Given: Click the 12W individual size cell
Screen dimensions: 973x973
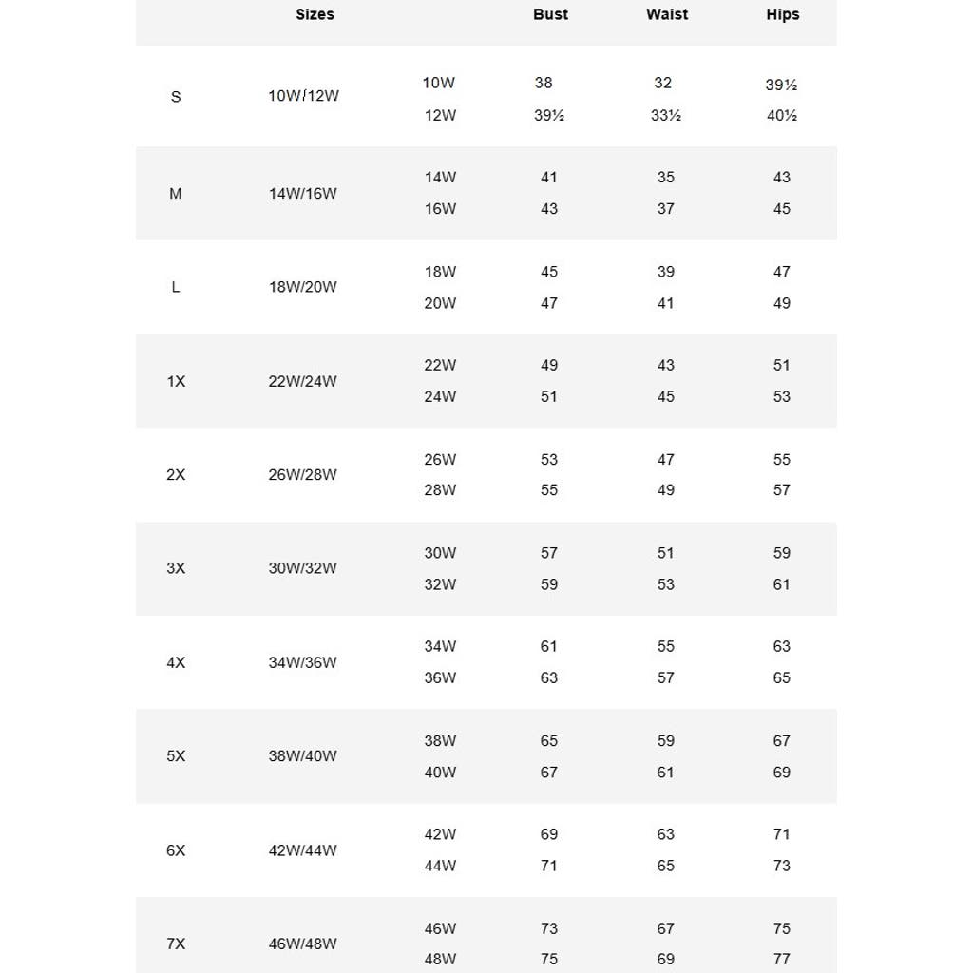Looking at the screenshot, I should click(x=440, y=115).
